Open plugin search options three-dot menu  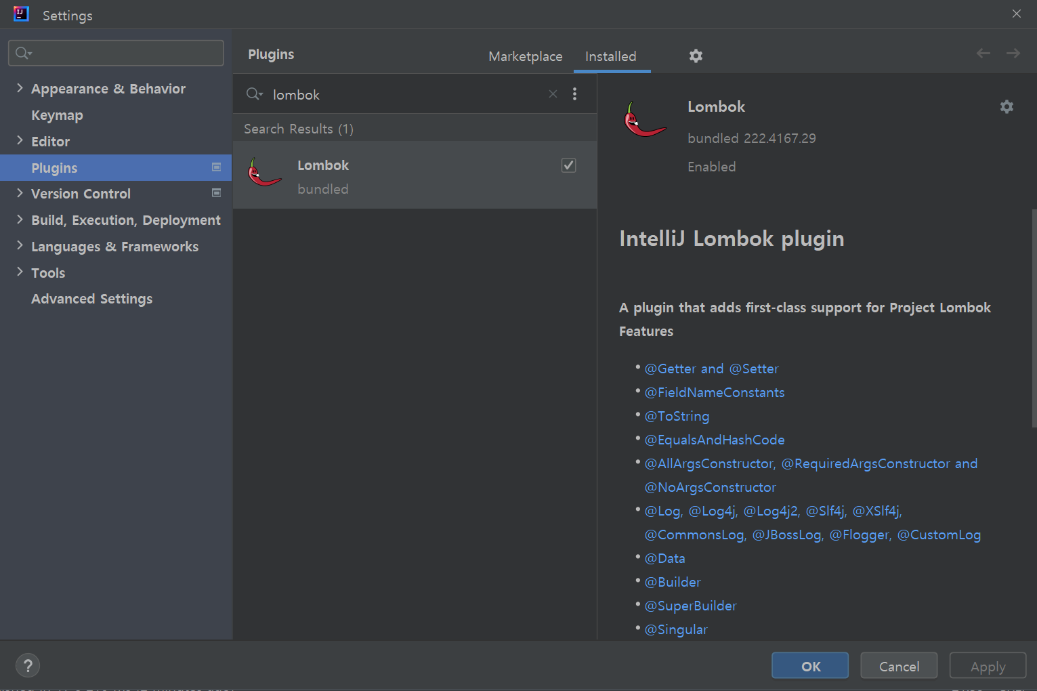click(574, 94)
